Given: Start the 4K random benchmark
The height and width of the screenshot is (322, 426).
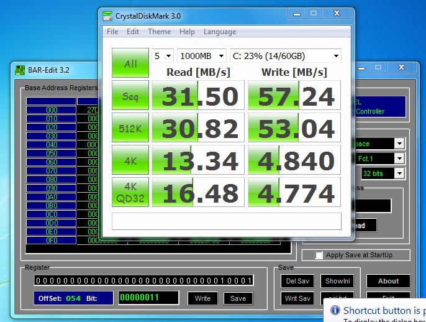Looking at the screenshot, I should pos(130,160).
